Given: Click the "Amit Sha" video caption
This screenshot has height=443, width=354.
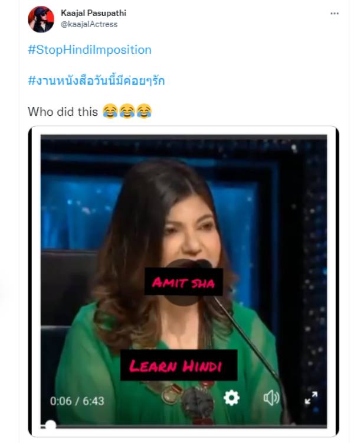Looking at the screenshot, I should click(x=183, y=282).
